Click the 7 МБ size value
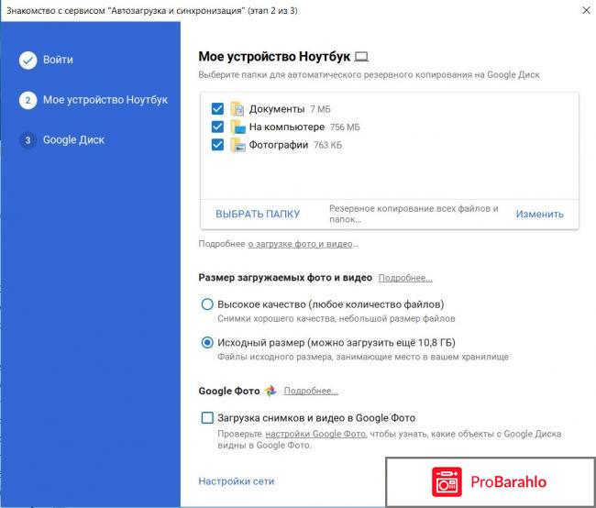 [320, 109]
